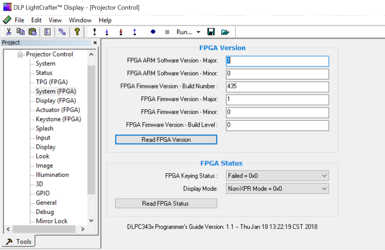Select Display (FPGA) in the tree
The width and height of the screenshot is (385, 250).
(56, 101)
